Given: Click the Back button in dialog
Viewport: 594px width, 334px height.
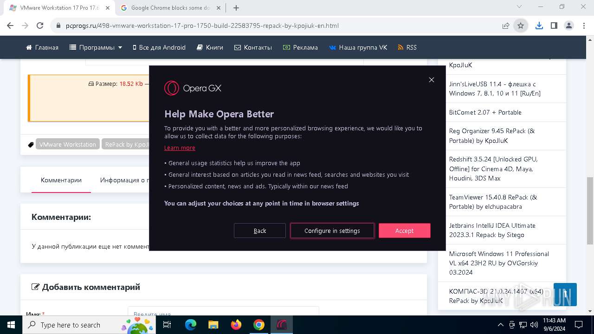Looking at the screenshot, I should (x=260, y=231).
